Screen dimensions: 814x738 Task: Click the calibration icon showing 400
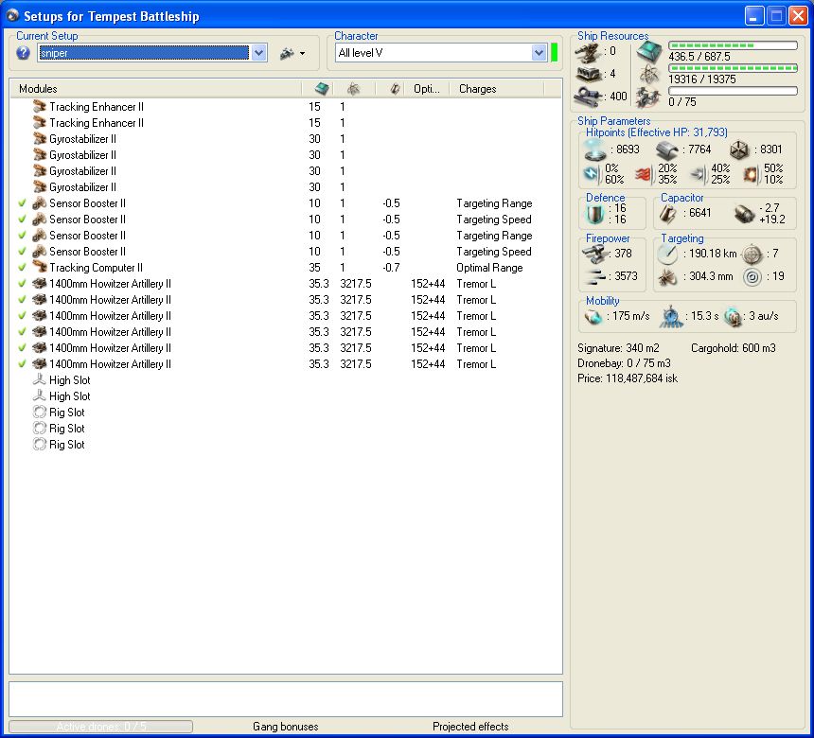589,97
